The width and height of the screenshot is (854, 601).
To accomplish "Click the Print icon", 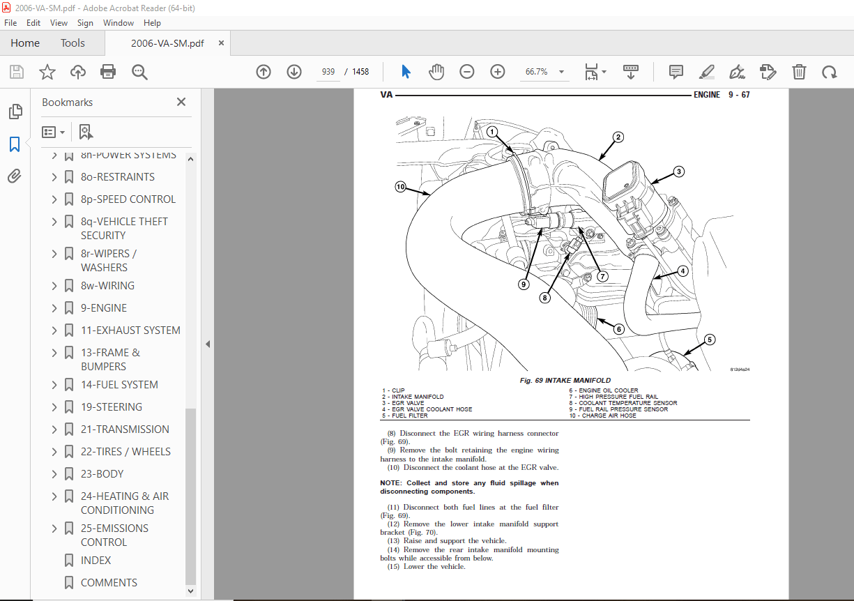I will tap(108, 71).
